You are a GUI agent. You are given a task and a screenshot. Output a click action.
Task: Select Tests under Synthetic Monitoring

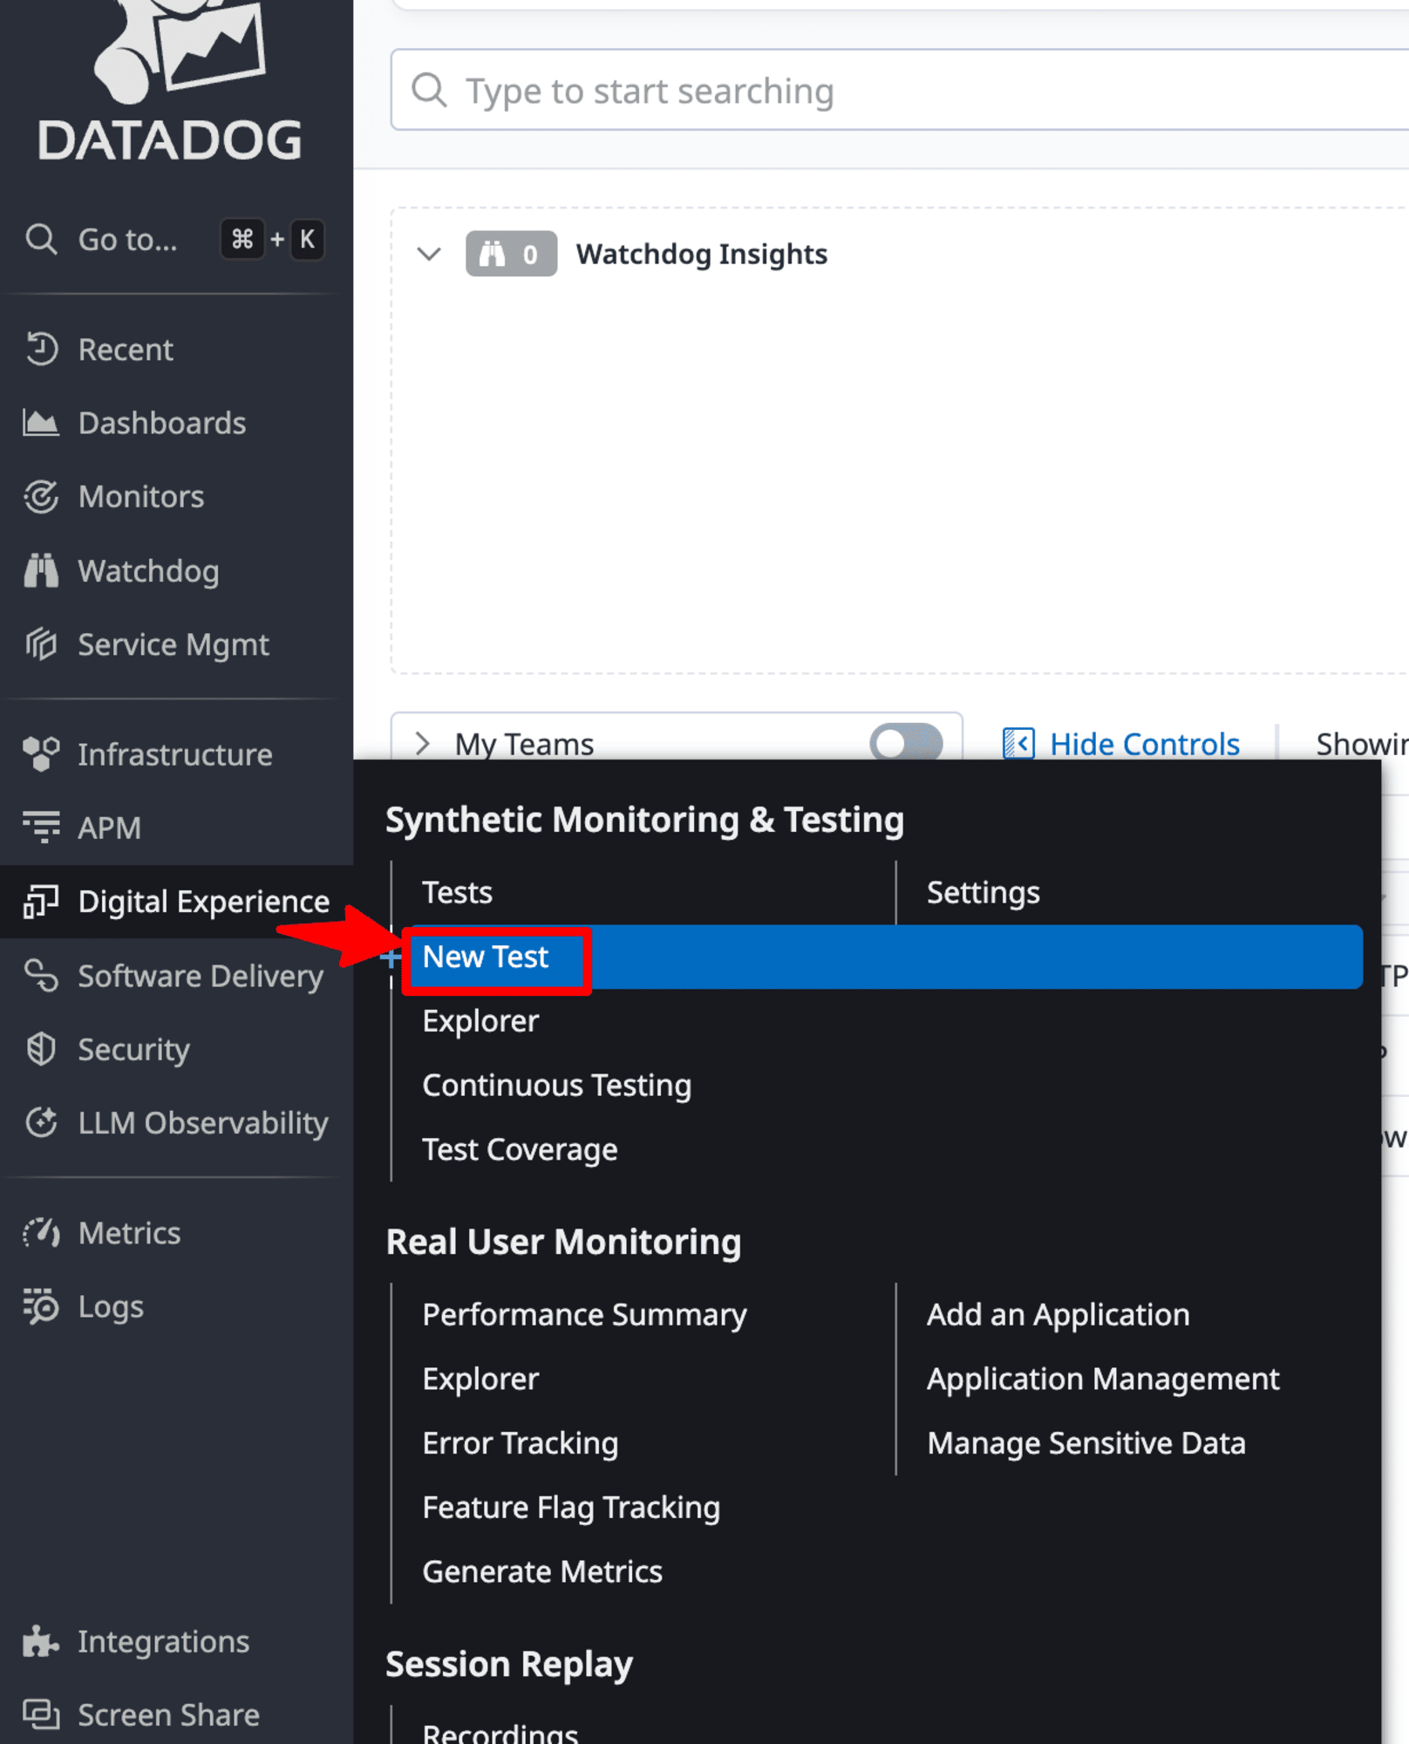458,892
